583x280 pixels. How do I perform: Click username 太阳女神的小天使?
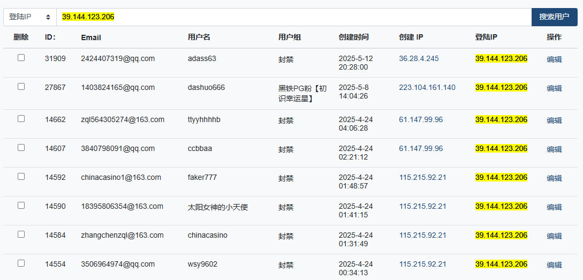(x=218, y=208)
